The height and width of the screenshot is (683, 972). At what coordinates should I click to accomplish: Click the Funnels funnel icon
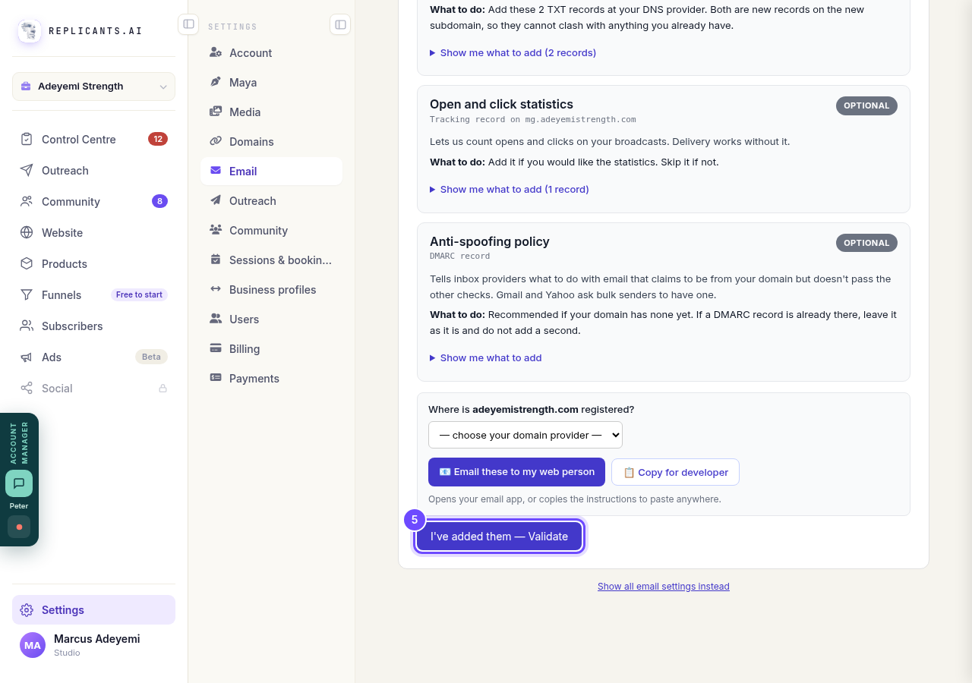(27, 294)
